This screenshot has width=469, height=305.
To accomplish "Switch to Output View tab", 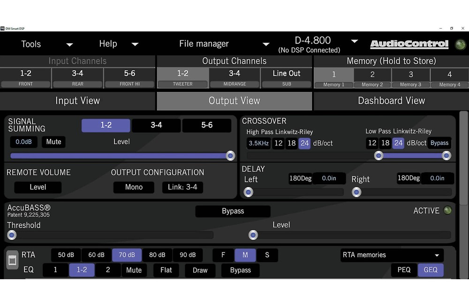I will tap(234, 101).
